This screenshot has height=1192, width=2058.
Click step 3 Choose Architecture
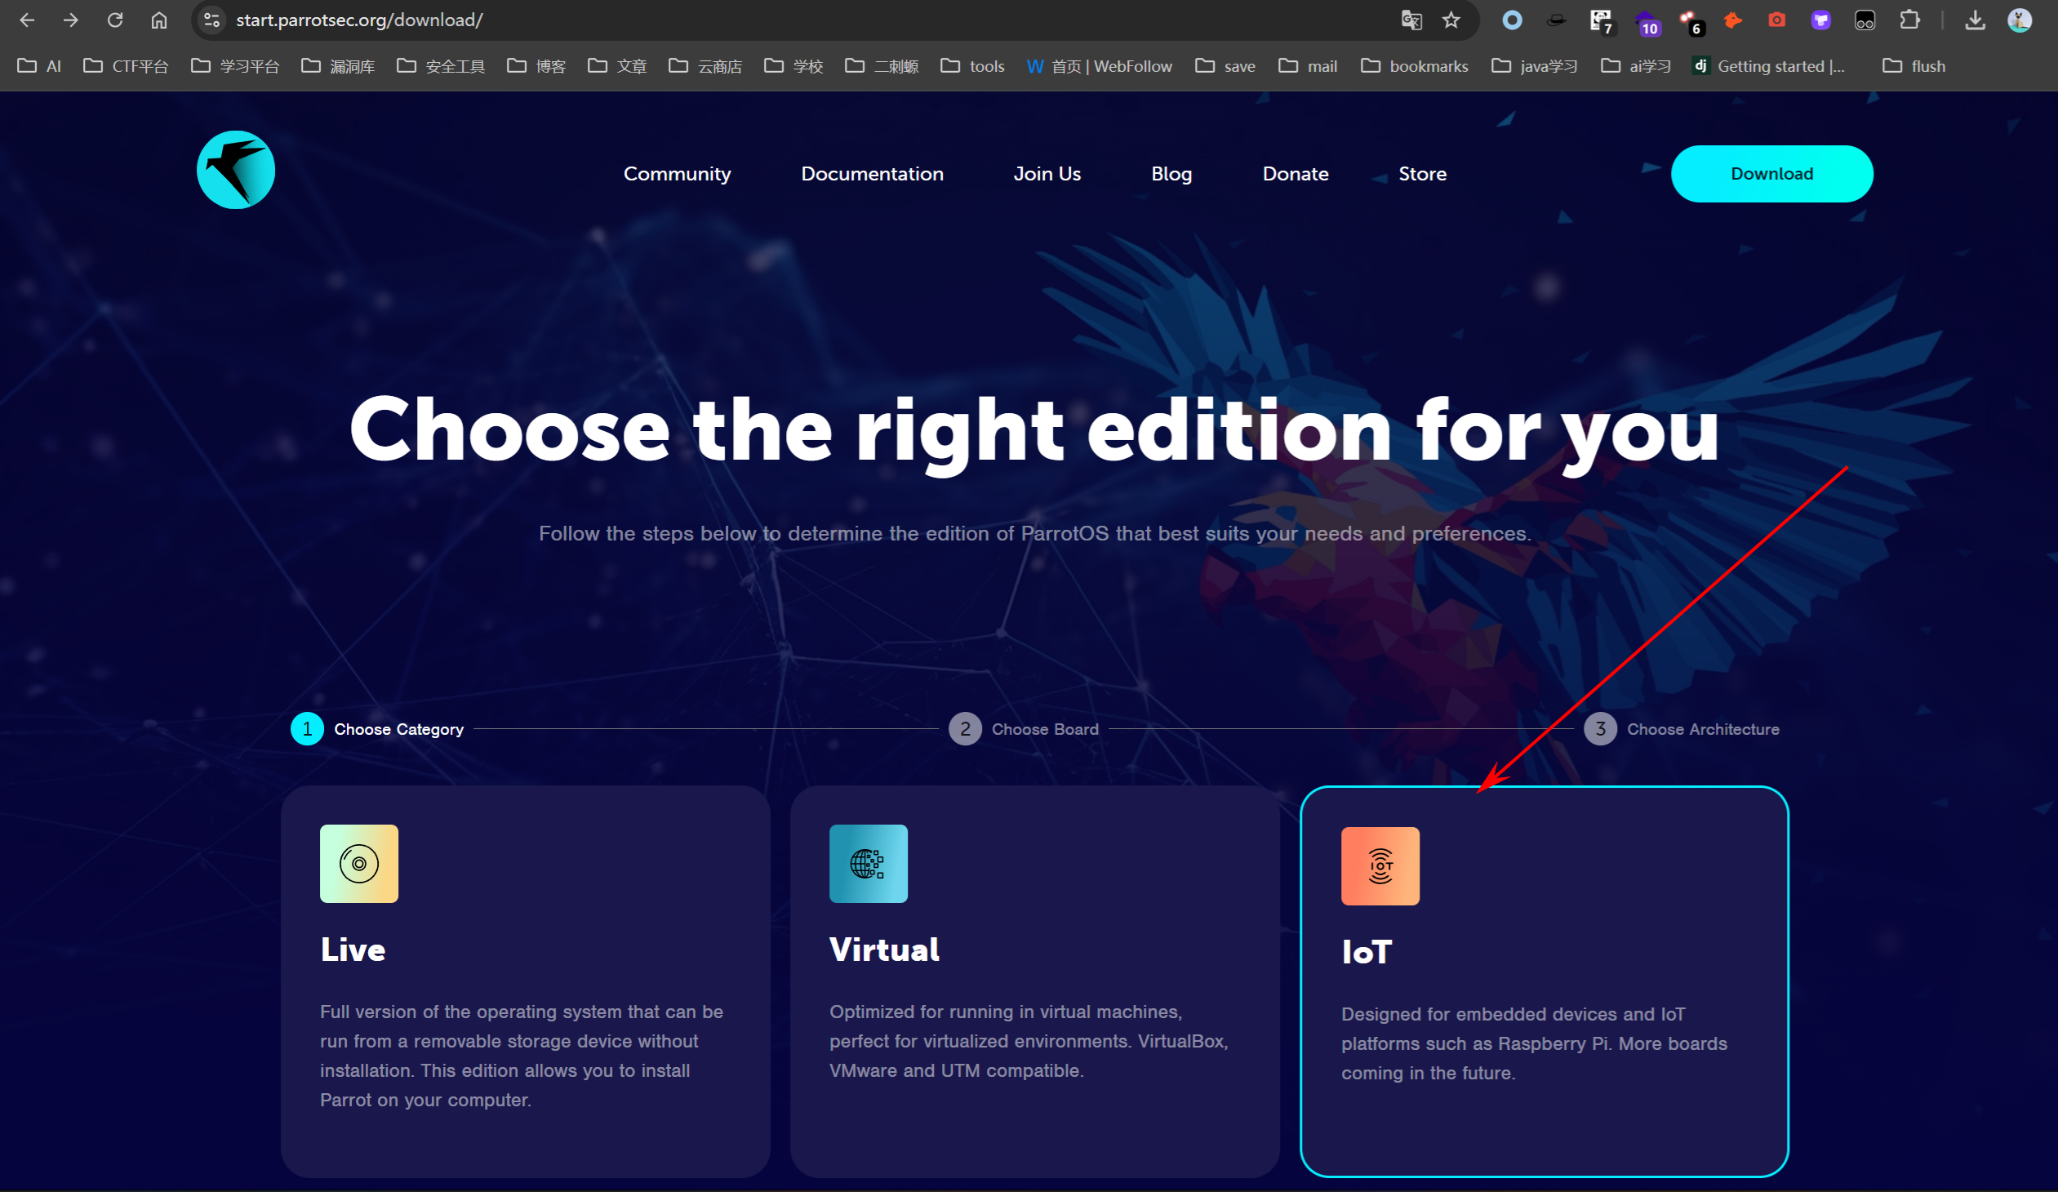(1682, 729)
